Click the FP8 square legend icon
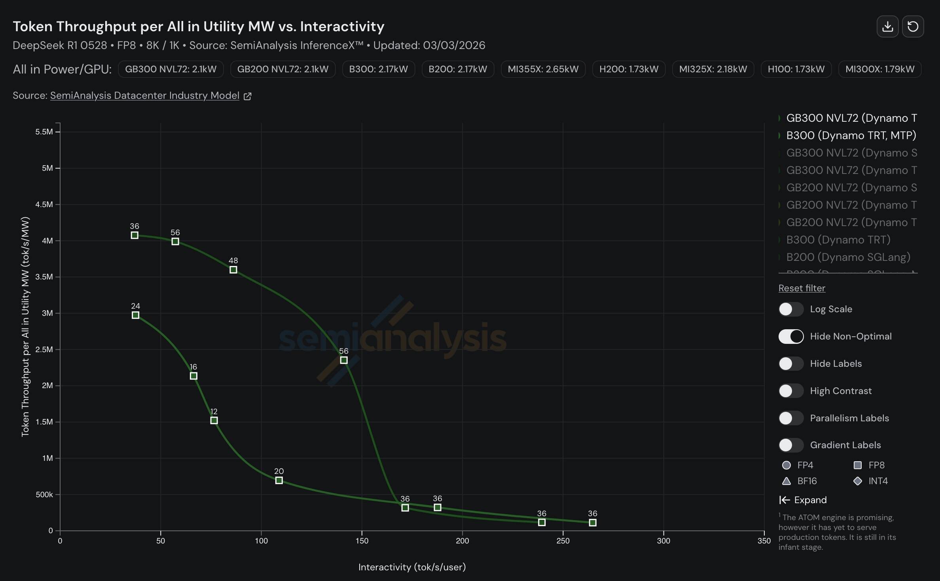The image size is (940, 581). coord(858,465)
